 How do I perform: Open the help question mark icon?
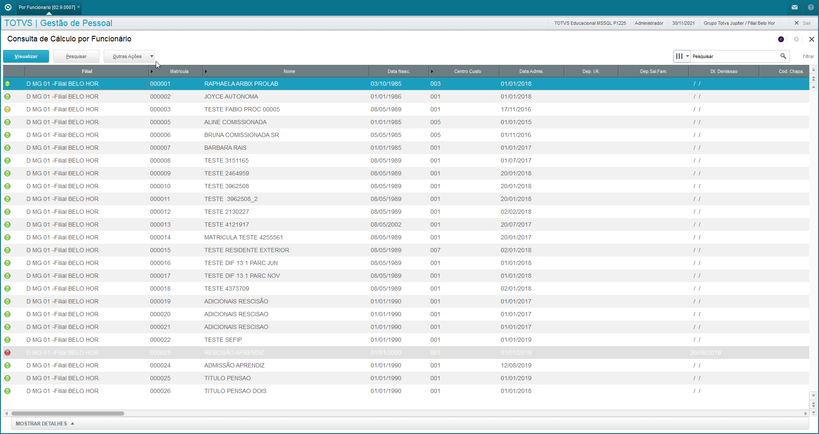coord(810,7)
